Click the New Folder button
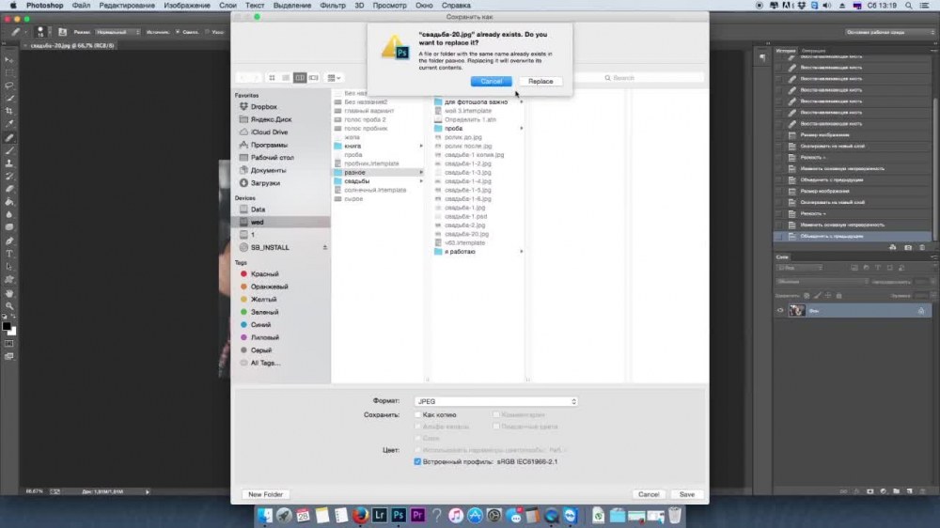The image size is (940, 528). tap(264, 494)
